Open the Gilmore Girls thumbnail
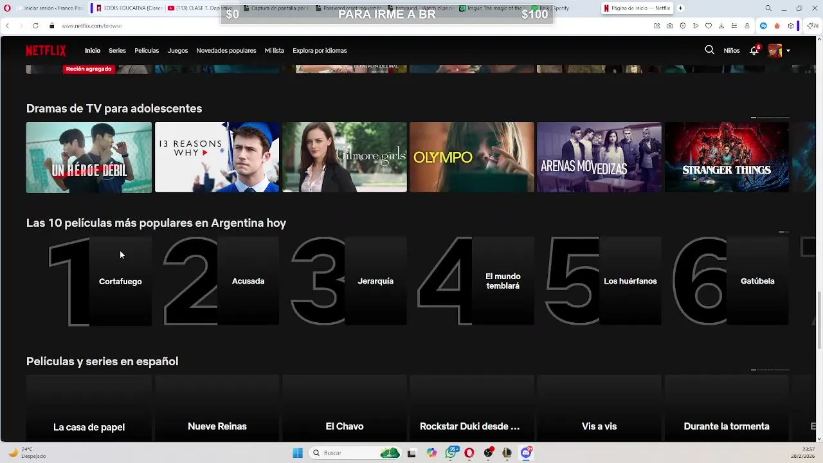 (x=345, y=158)
